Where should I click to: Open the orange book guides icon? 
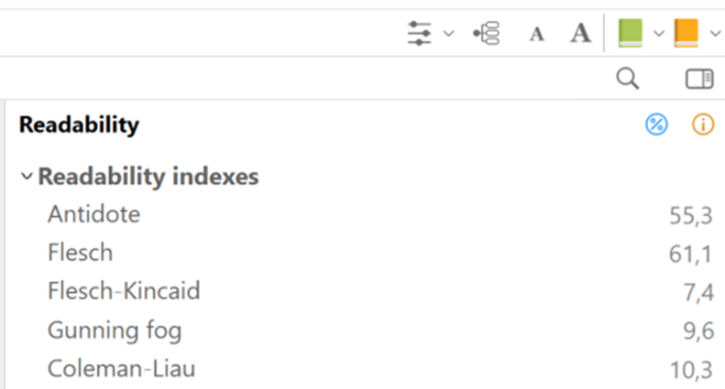[686, 34]
